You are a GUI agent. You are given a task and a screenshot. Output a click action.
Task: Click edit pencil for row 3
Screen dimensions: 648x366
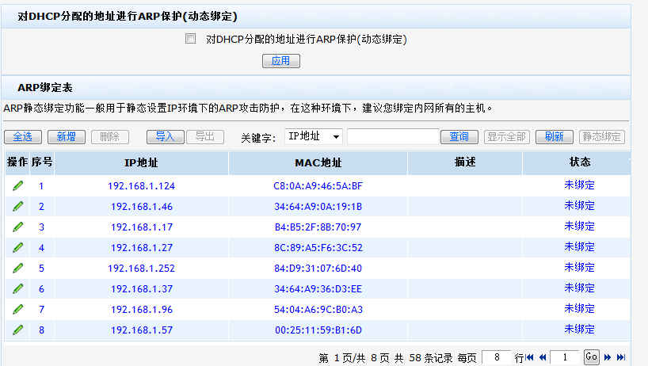pyautogui.click(x=17, y=227)
